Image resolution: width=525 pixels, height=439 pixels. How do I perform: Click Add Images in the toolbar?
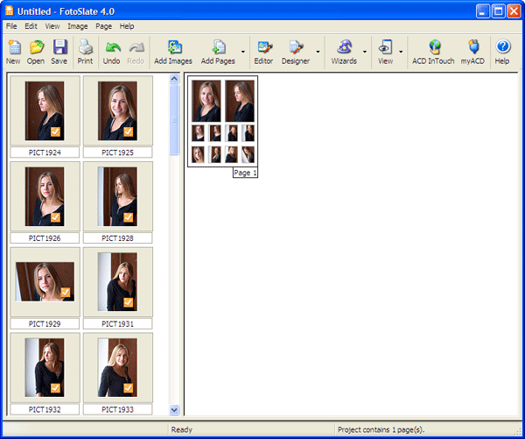[173, 52]
